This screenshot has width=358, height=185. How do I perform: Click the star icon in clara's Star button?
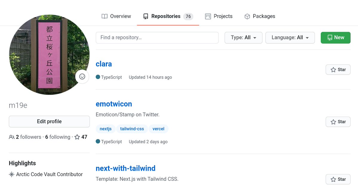333,70
